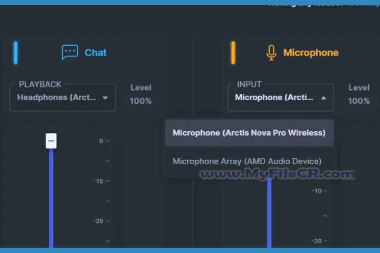
Task: Click the blue link at the top edge
Action: [x=364, y=3]
